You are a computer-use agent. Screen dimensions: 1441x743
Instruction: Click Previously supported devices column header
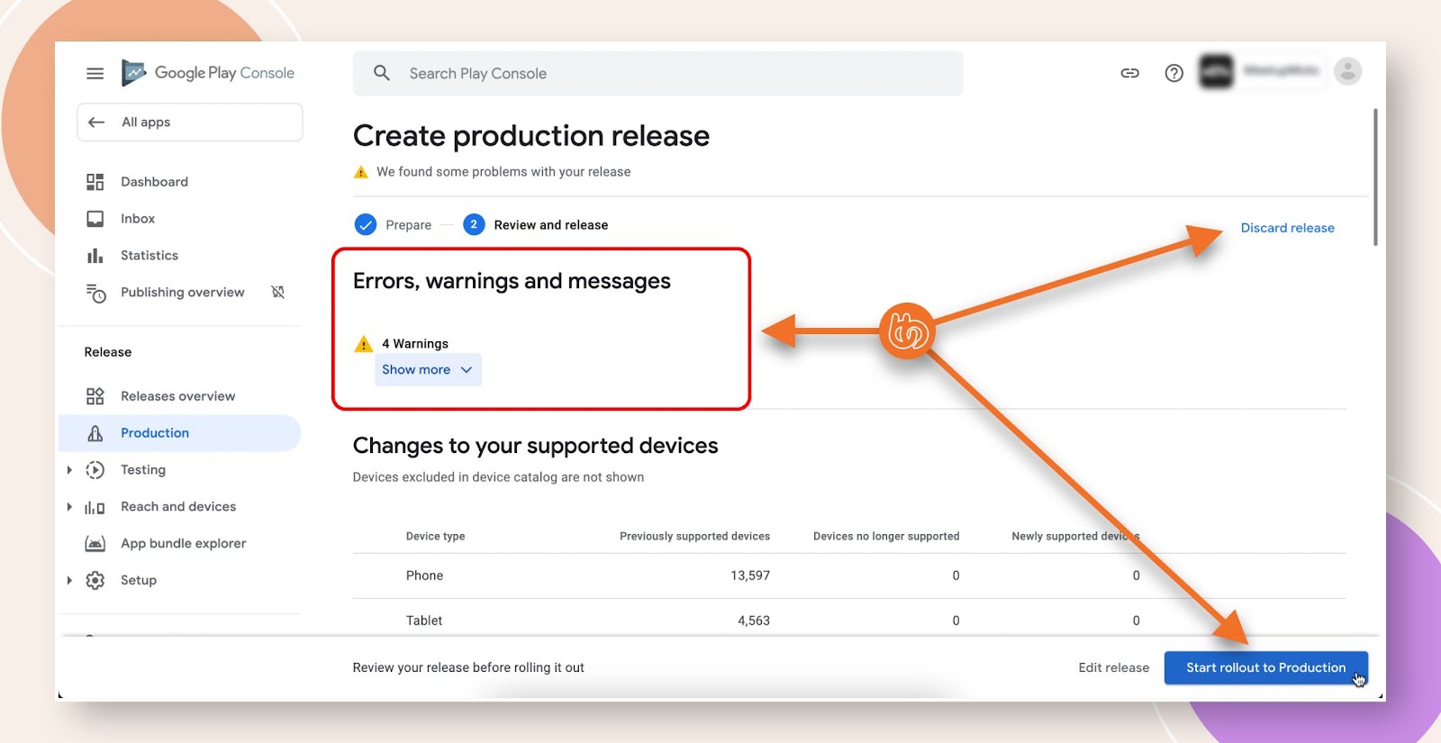[694, 537]
